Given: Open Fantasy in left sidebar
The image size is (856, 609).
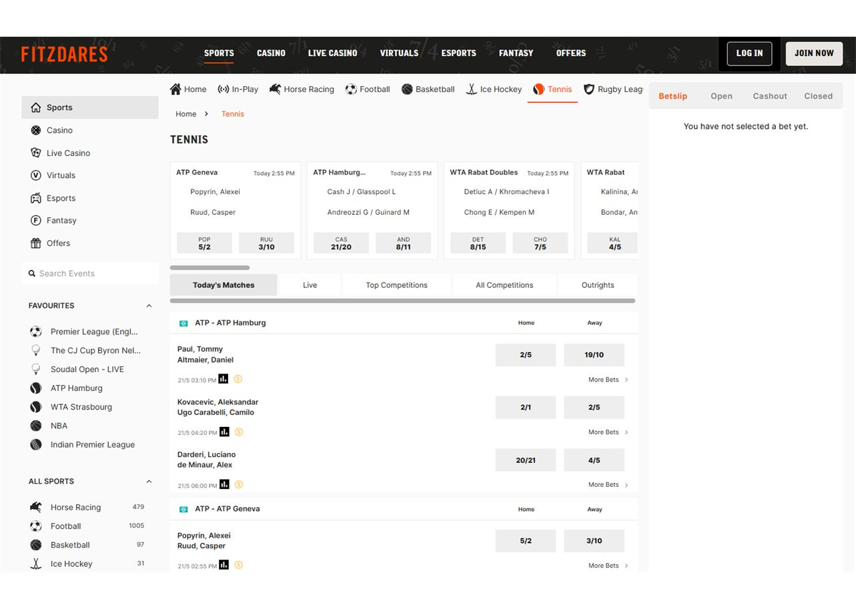Looking at the screenshot, I should pyautogui.click(x=90, y=221).
